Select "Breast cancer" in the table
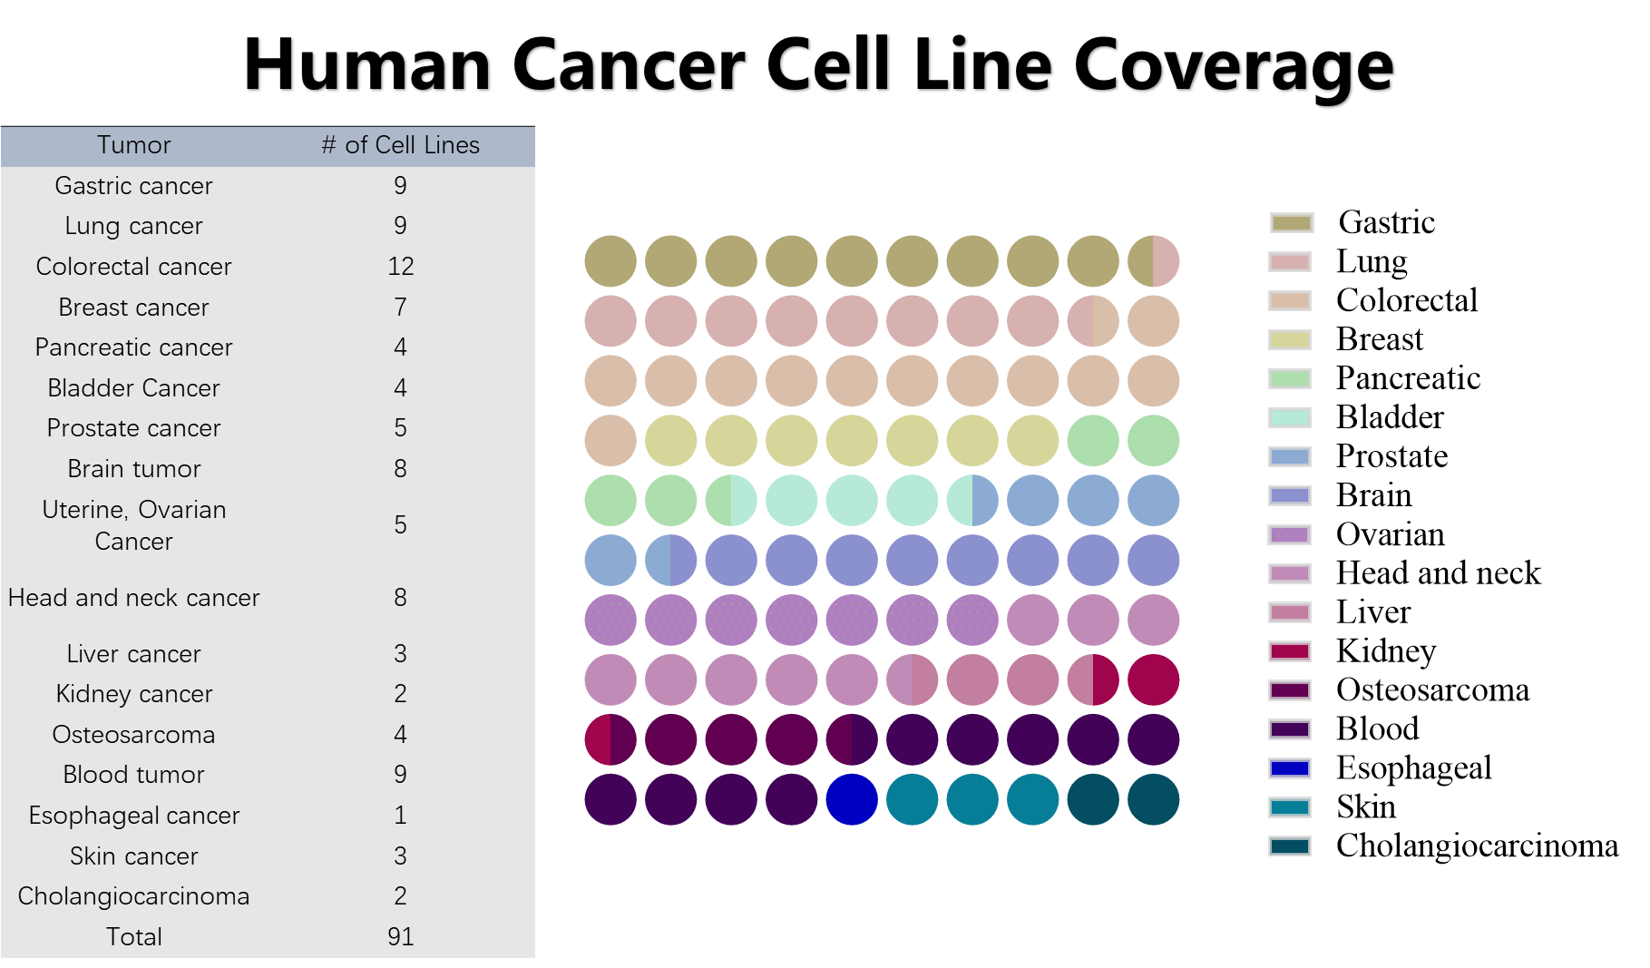 coord(134,308)
